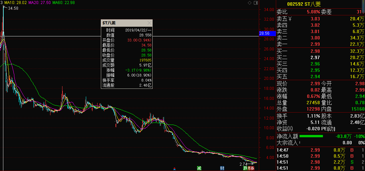Click the 买一 bid price 2.98
This screenshot has width=365, height=171.
tap(315, 51)
